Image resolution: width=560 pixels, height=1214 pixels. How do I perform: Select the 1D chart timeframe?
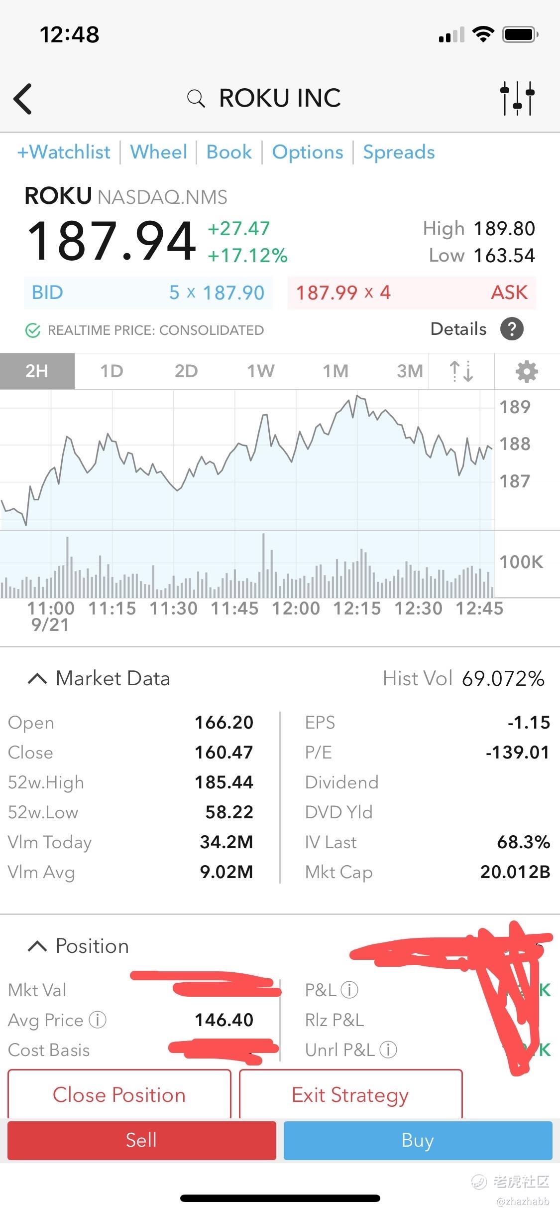pos(112,372)
